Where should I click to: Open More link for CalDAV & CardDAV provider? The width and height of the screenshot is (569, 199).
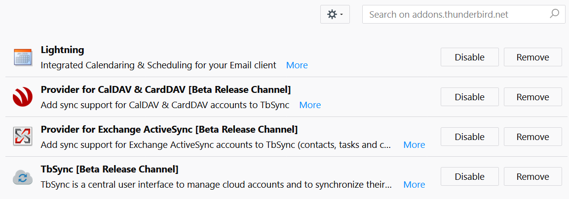pos(310,105)
